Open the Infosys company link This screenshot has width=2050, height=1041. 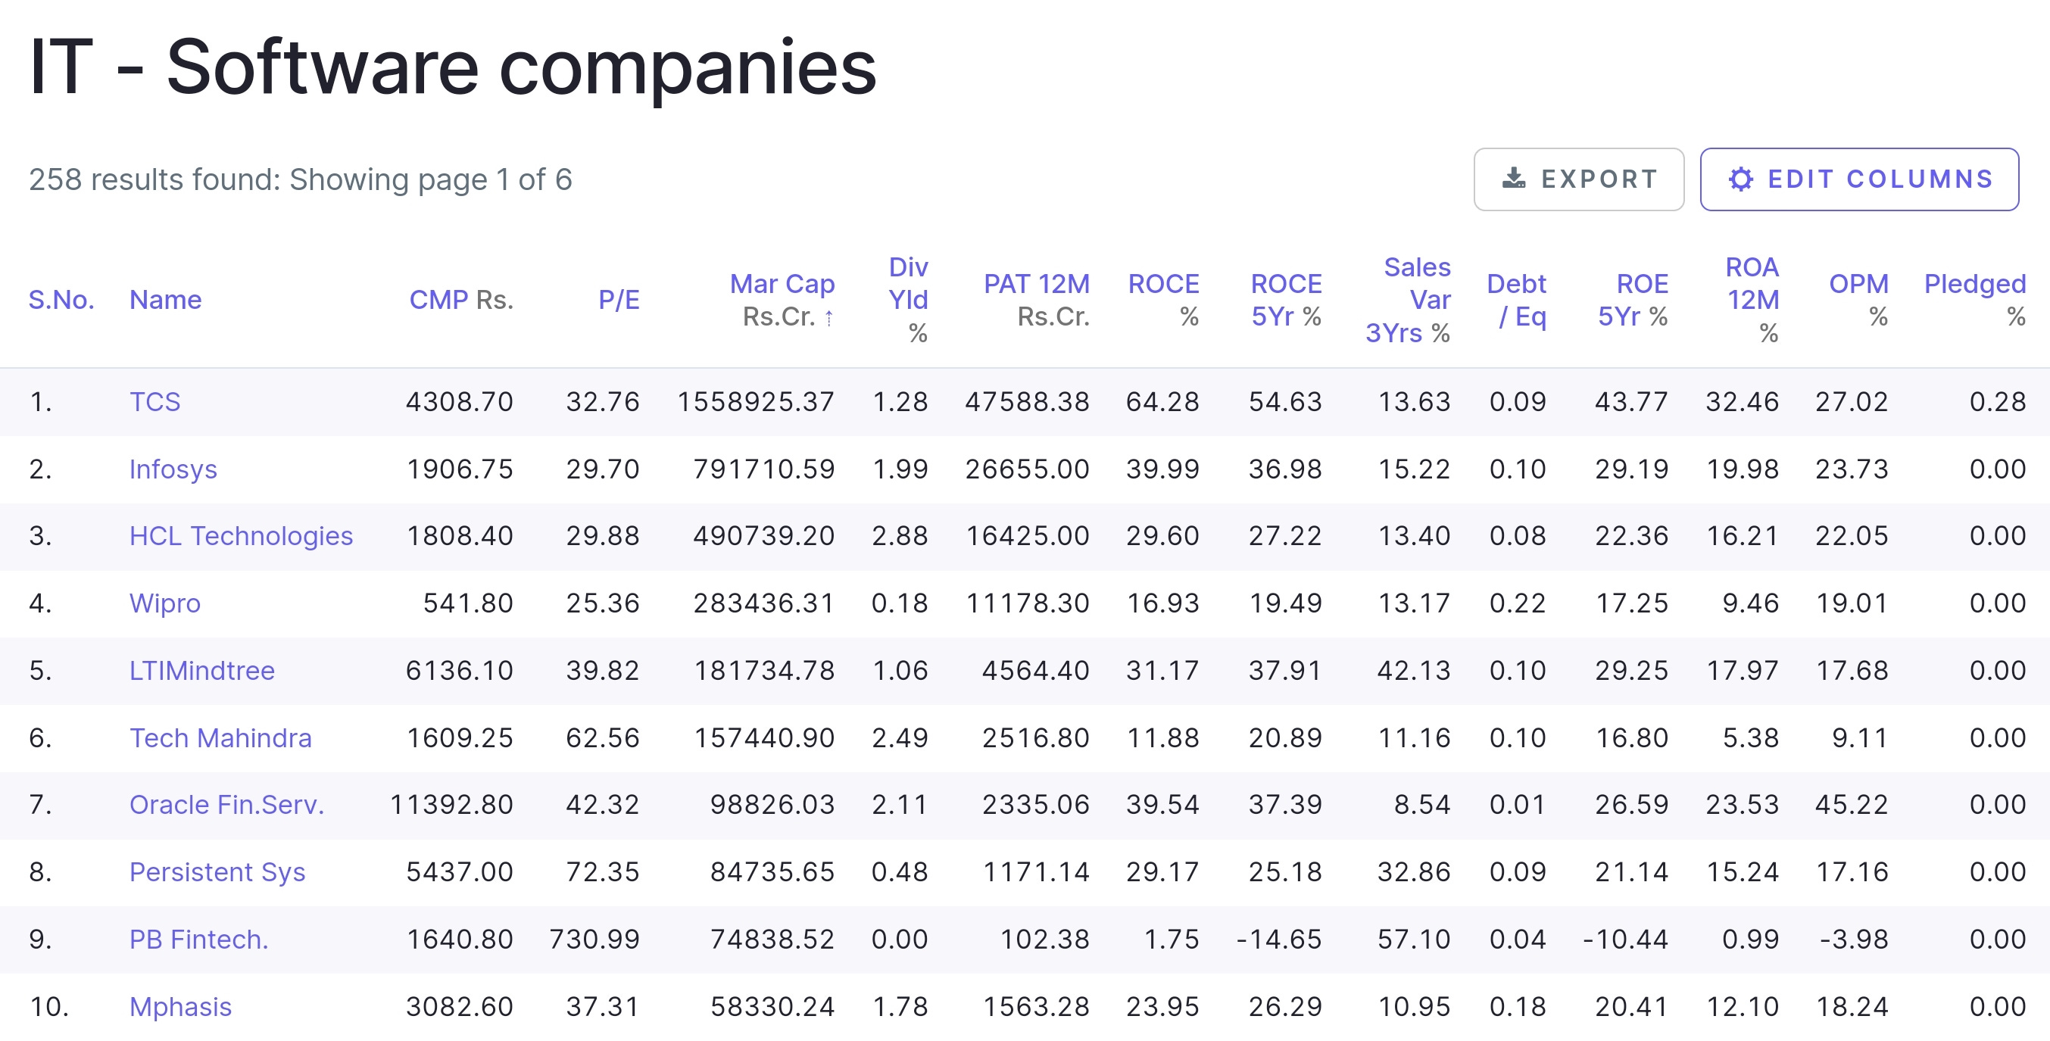click(173, 469)
